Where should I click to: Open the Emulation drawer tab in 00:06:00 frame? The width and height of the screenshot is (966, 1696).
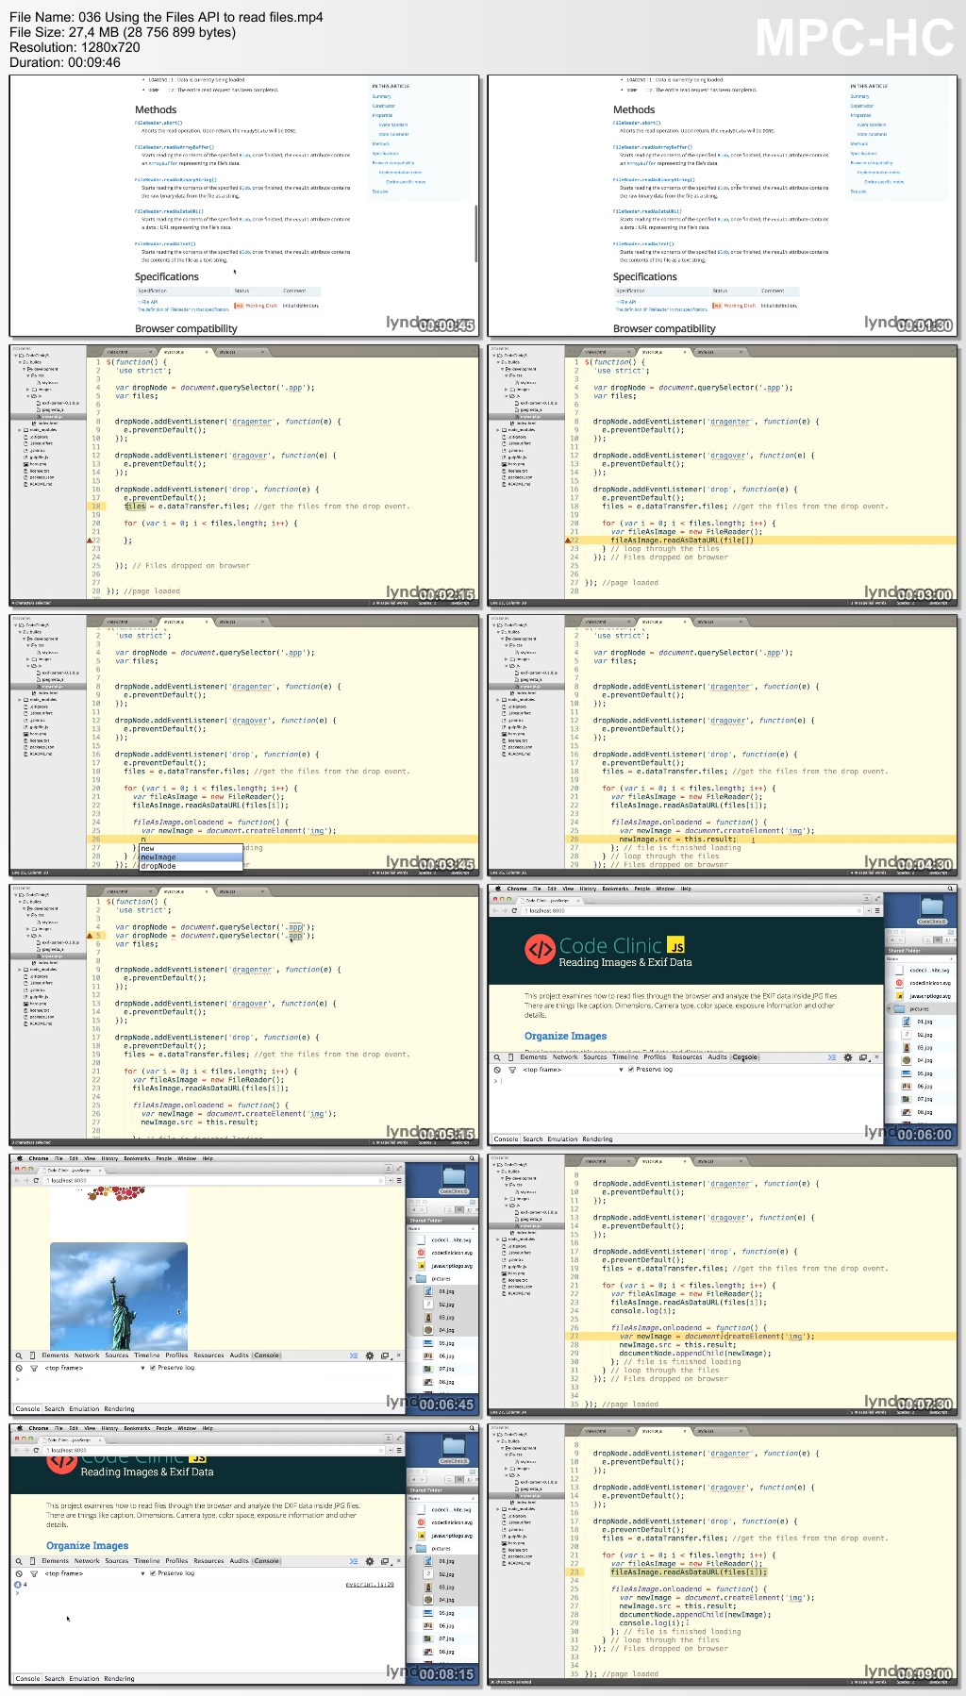click(562, 1139)
